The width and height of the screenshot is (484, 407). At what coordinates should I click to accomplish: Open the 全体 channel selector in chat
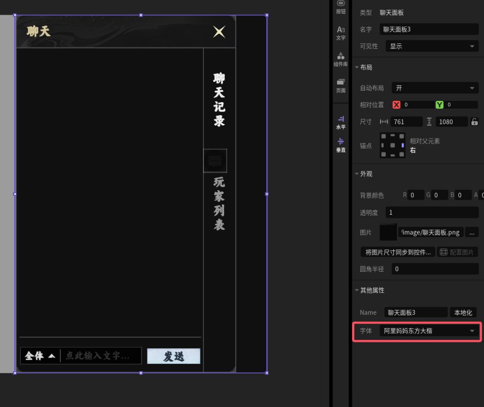(40, 356)
